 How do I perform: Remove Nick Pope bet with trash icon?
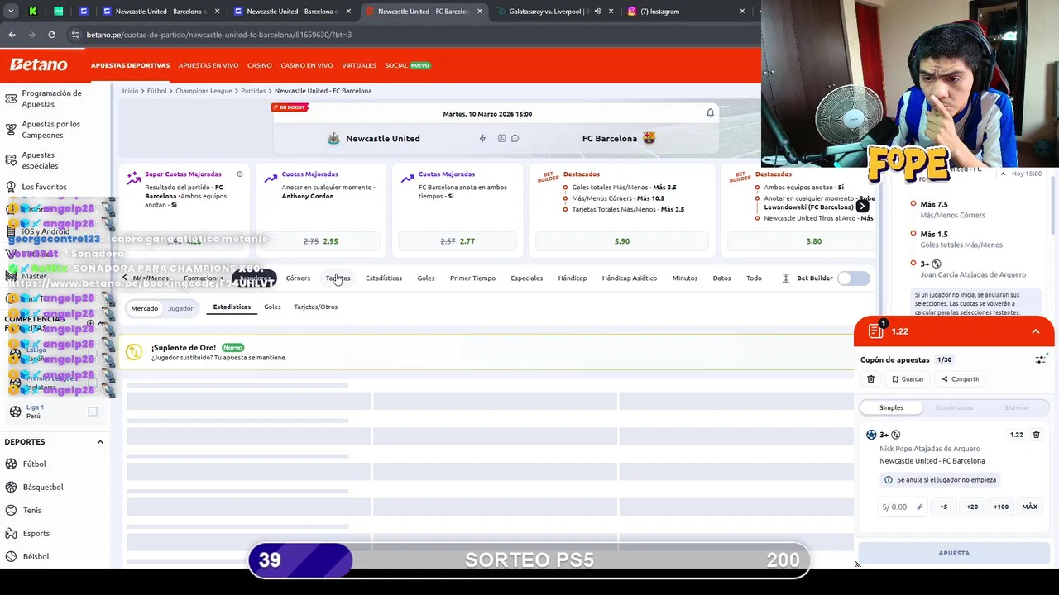click(x=1036, y=435)
